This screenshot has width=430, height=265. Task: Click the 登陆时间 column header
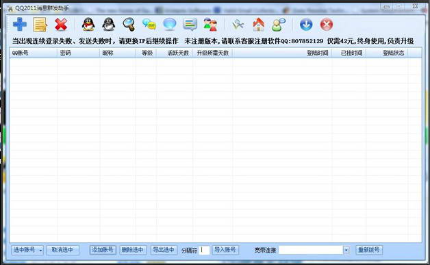pyautogui.click(x=282, y=53)
